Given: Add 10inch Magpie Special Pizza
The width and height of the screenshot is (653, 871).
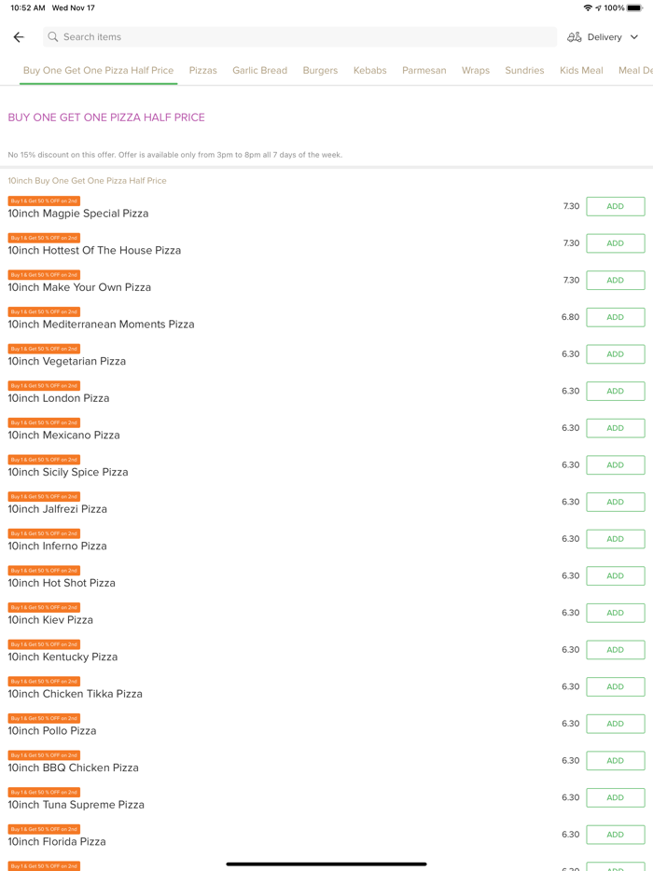Looking at the screenshot, I should pos(615,206).
